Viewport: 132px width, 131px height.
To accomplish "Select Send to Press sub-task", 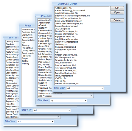I will pyautogui.click(x=12, y=117).
